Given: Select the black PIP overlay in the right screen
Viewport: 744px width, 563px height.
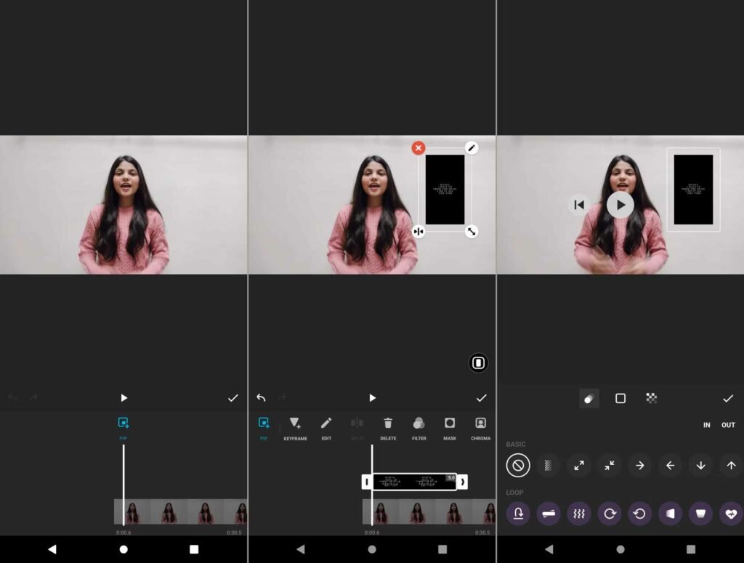Looking at the screenshot, I should pos(693,190).
